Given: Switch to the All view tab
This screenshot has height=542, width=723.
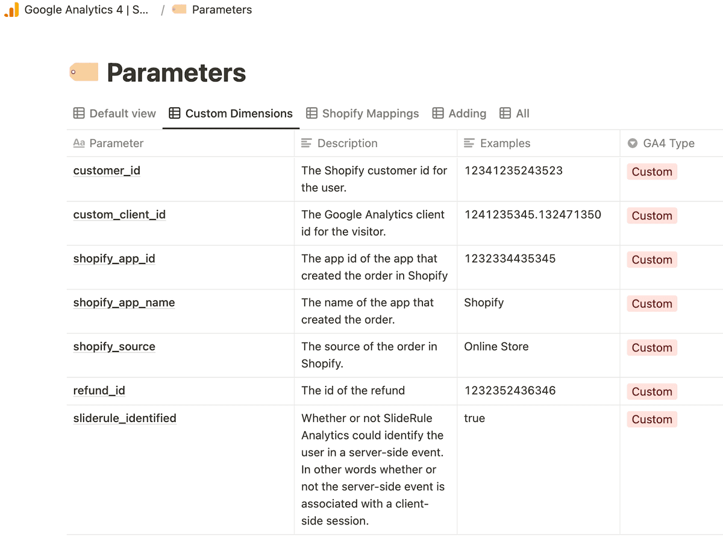Looking at the screenshot, I should coord(515,113).
